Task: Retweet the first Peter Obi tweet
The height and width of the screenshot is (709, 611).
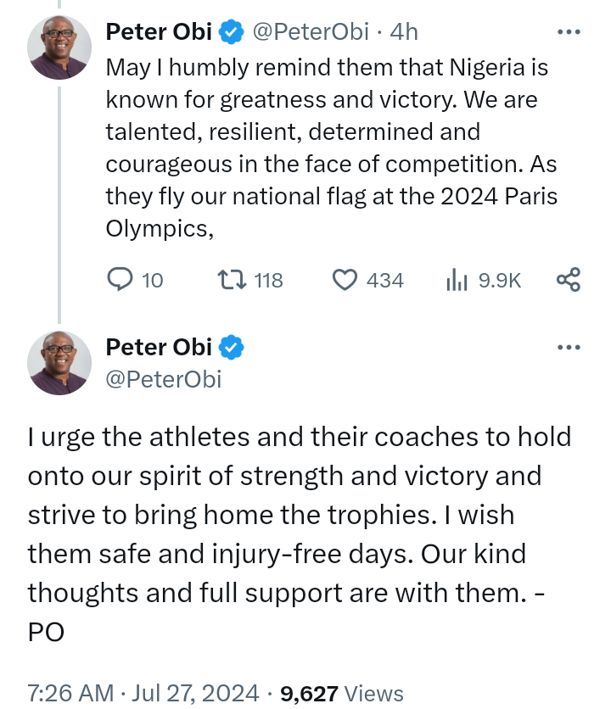Action: 230,279
